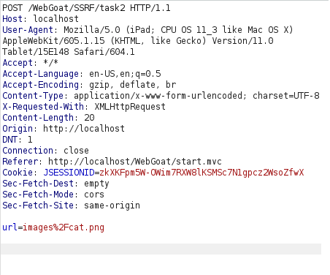Click the empty gray highlighted line below body
The image size is (330, 275).
[161, 249]
